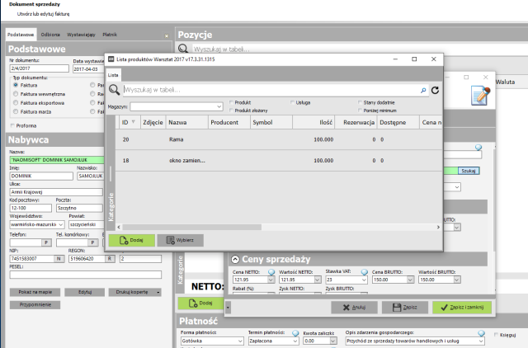Open Termin płatności dropdown

click(295, 341)
